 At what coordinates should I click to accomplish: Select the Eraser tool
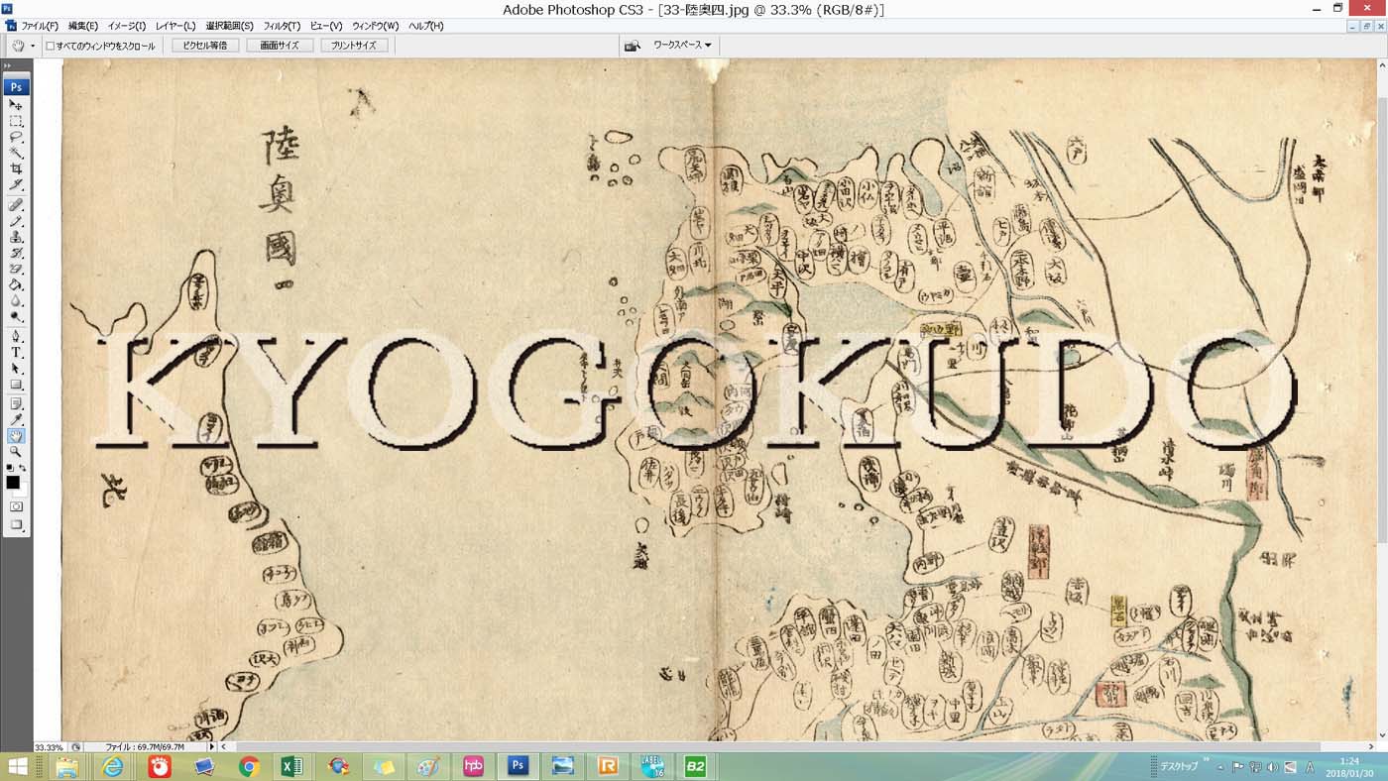[16, 269]
